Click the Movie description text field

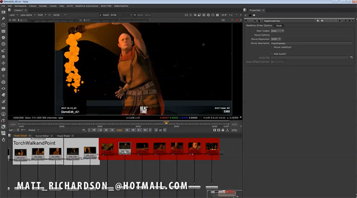click(x=311, y=43)
